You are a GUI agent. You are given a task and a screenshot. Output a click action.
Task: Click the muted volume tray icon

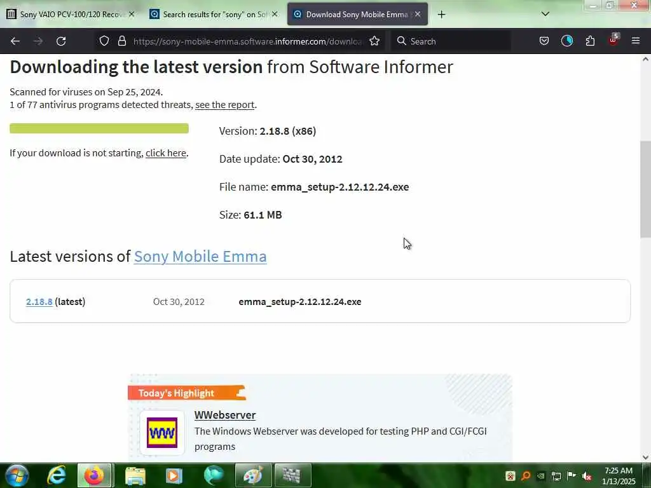click(587, 476)
